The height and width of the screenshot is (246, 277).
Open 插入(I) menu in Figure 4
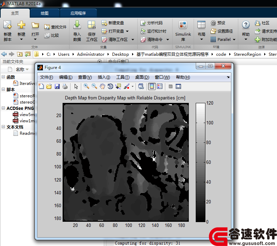tap(104, 77)
